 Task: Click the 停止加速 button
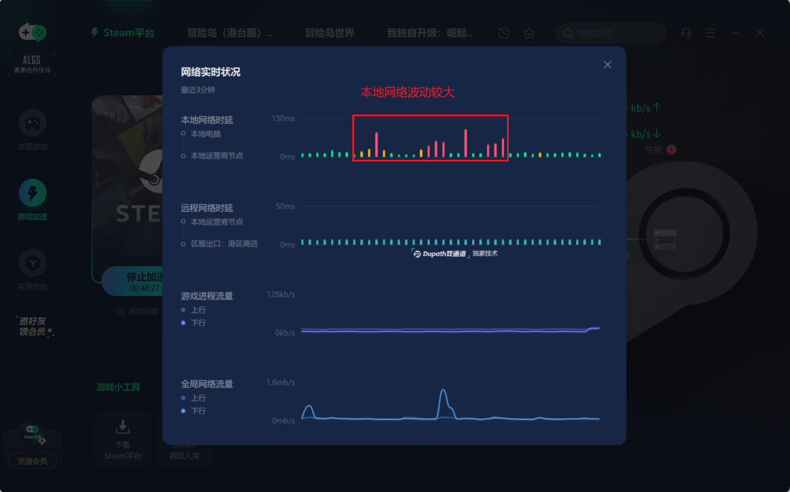[x=132, y=281]
